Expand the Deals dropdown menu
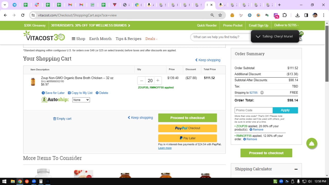 pos(151,39)
